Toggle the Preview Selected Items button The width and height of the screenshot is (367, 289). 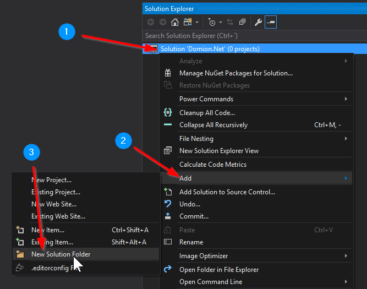[271, 22]
